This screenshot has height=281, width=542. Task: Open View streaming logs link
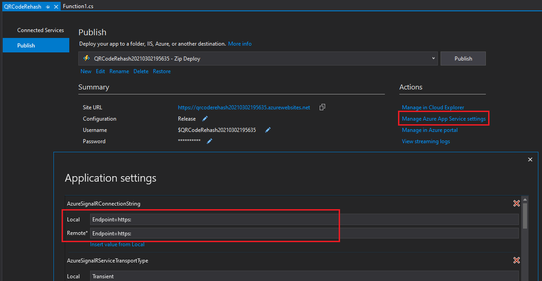click(x=426, y=141)
